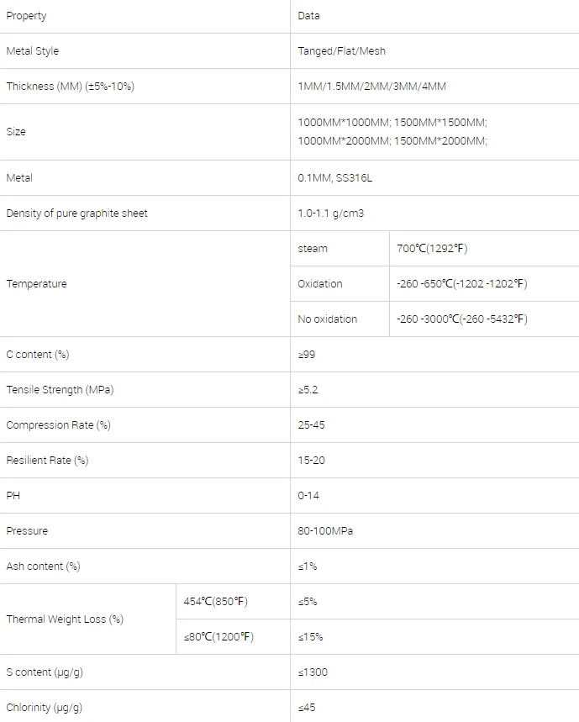Viewport: 579px width, 722px height.
Task: Select the PH 0-14 value
Action: pyautogui.click(x=308, y=496)
